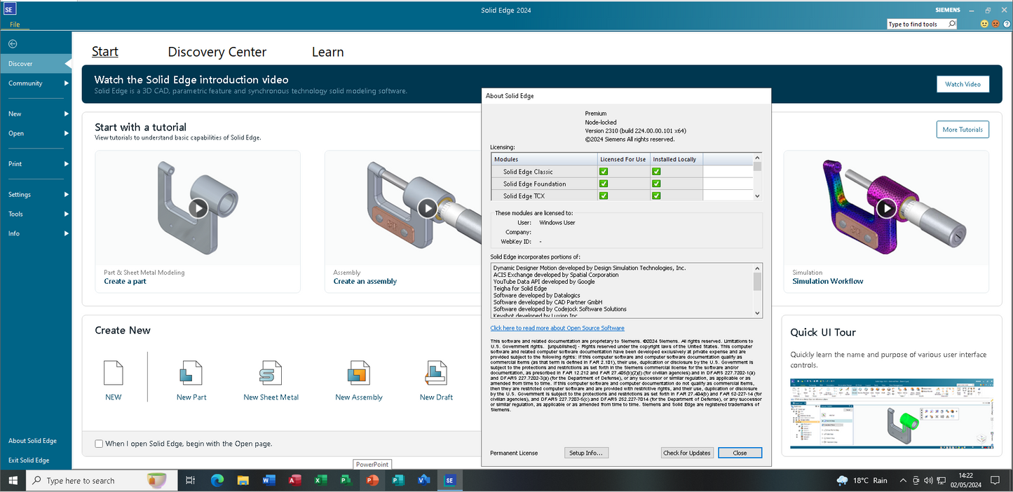Click Solid Edge Classic Licensed For Use checkmark

point(604,172)
